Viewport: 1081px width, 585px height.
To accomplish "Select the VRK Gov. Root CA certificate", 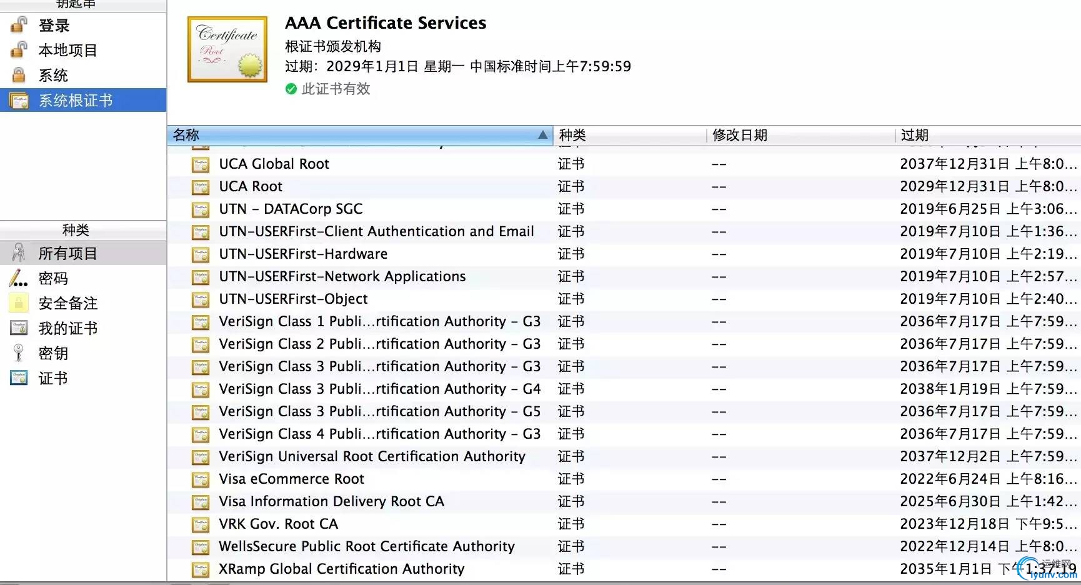I will 624,524.
